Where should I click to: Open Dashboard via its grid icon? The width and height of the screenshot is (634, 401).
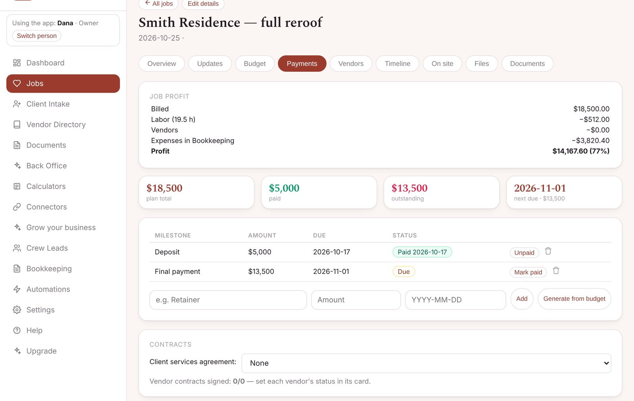[17, 63]
